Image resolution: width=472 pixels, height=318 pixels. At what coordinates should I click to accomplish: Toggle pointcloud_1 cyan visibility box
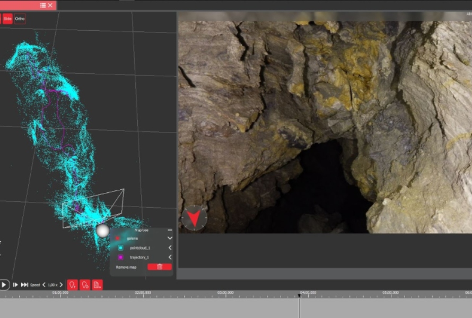click(121, 248)
